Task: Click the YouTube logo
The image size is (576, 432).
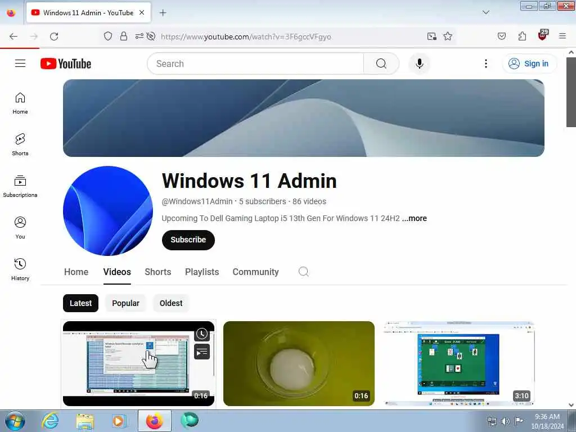Action: pos(66,64)
